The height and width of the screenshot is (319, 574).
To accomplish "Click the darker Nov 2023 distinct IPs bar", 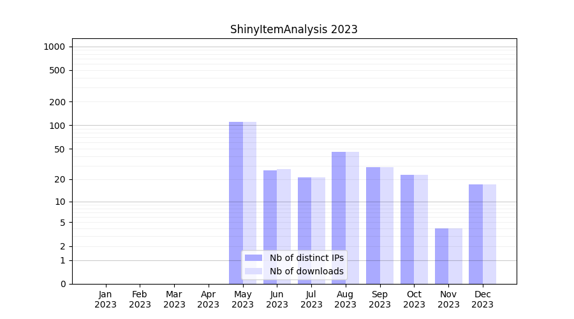I will (441, 255).
